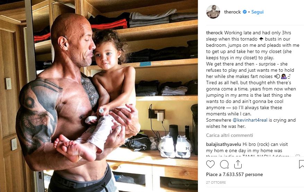Like balajisathyavelu's comment with the small heart
Viewport: 304px width, 192px height.
[297, 156]
